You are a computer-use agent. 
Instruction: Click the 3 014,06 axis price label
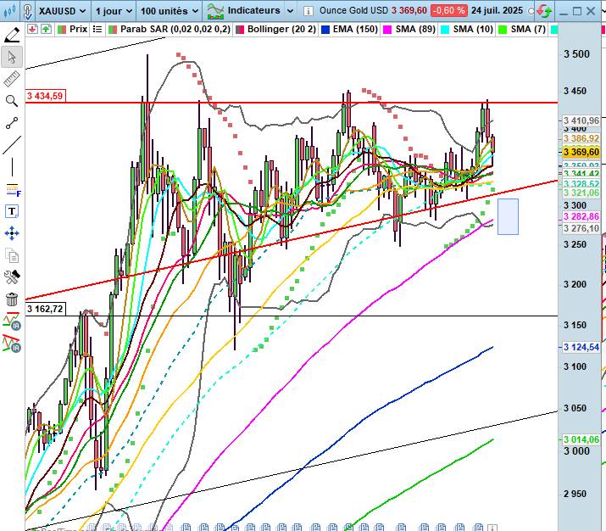pyautogui.click(x=581, y=439)
